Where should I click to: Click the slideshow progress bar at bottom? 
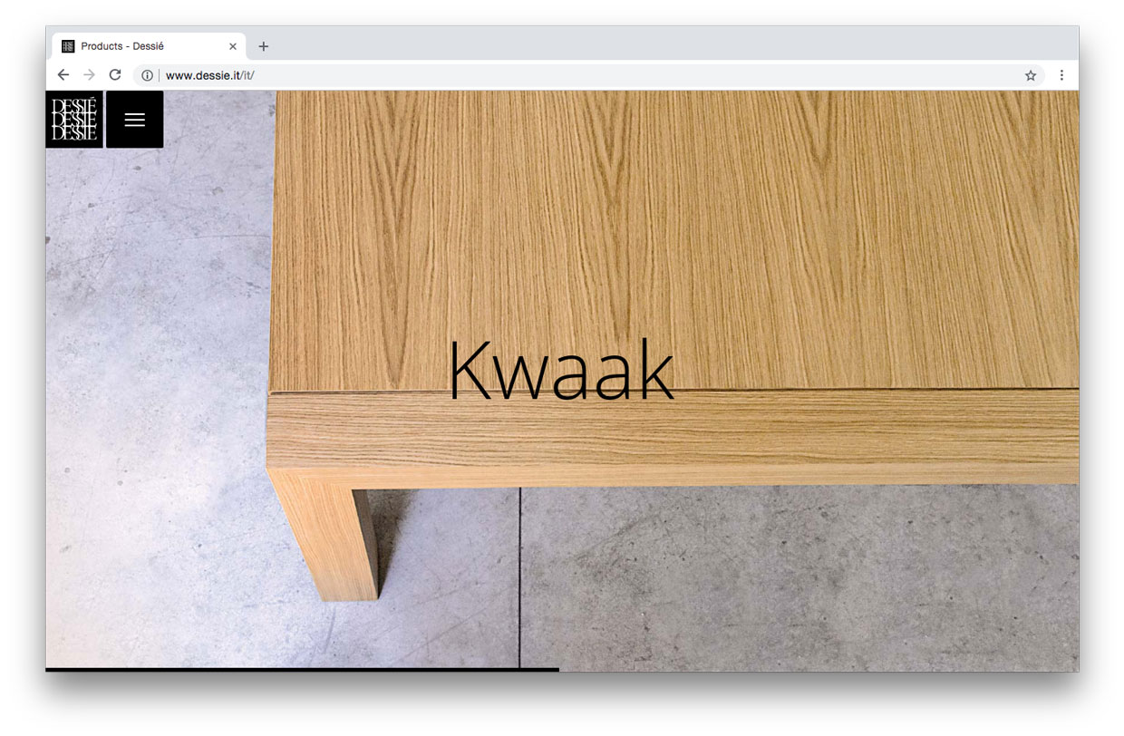click(x=303, y=670)
